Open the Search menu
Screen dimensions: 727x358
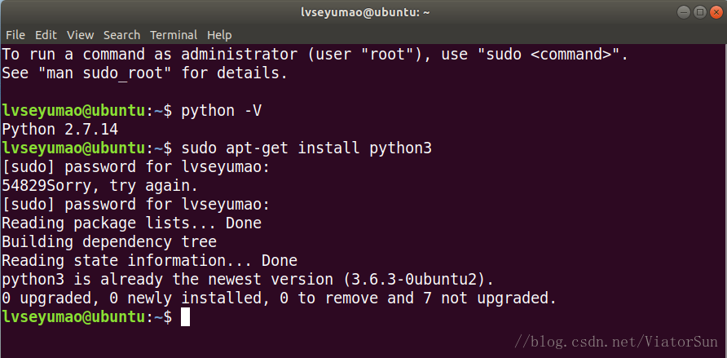tap(121, 35)
